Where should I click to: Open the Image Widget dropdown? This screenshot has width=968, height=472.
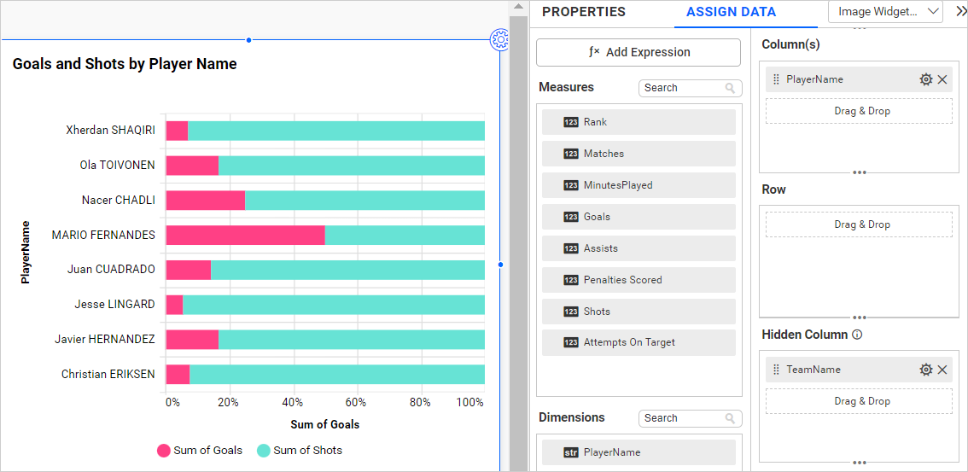click(885, 12)
